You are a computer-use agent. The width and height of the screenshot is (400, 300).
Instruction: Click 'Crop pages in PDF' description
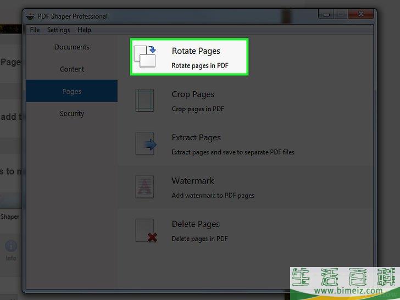coord(198,109)
